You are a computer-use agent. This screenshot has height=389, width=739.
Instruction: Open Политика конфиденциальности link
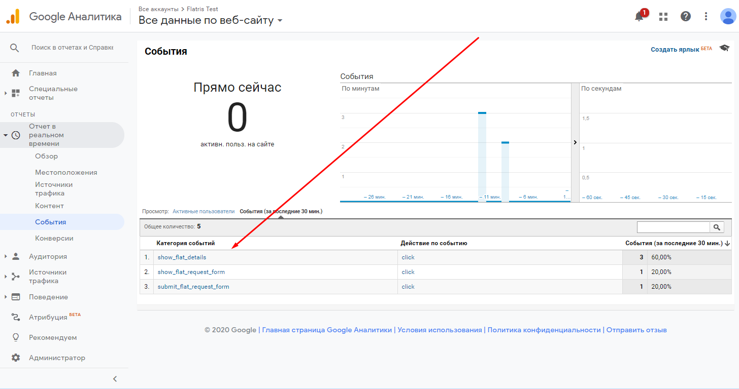click(544, 330)
